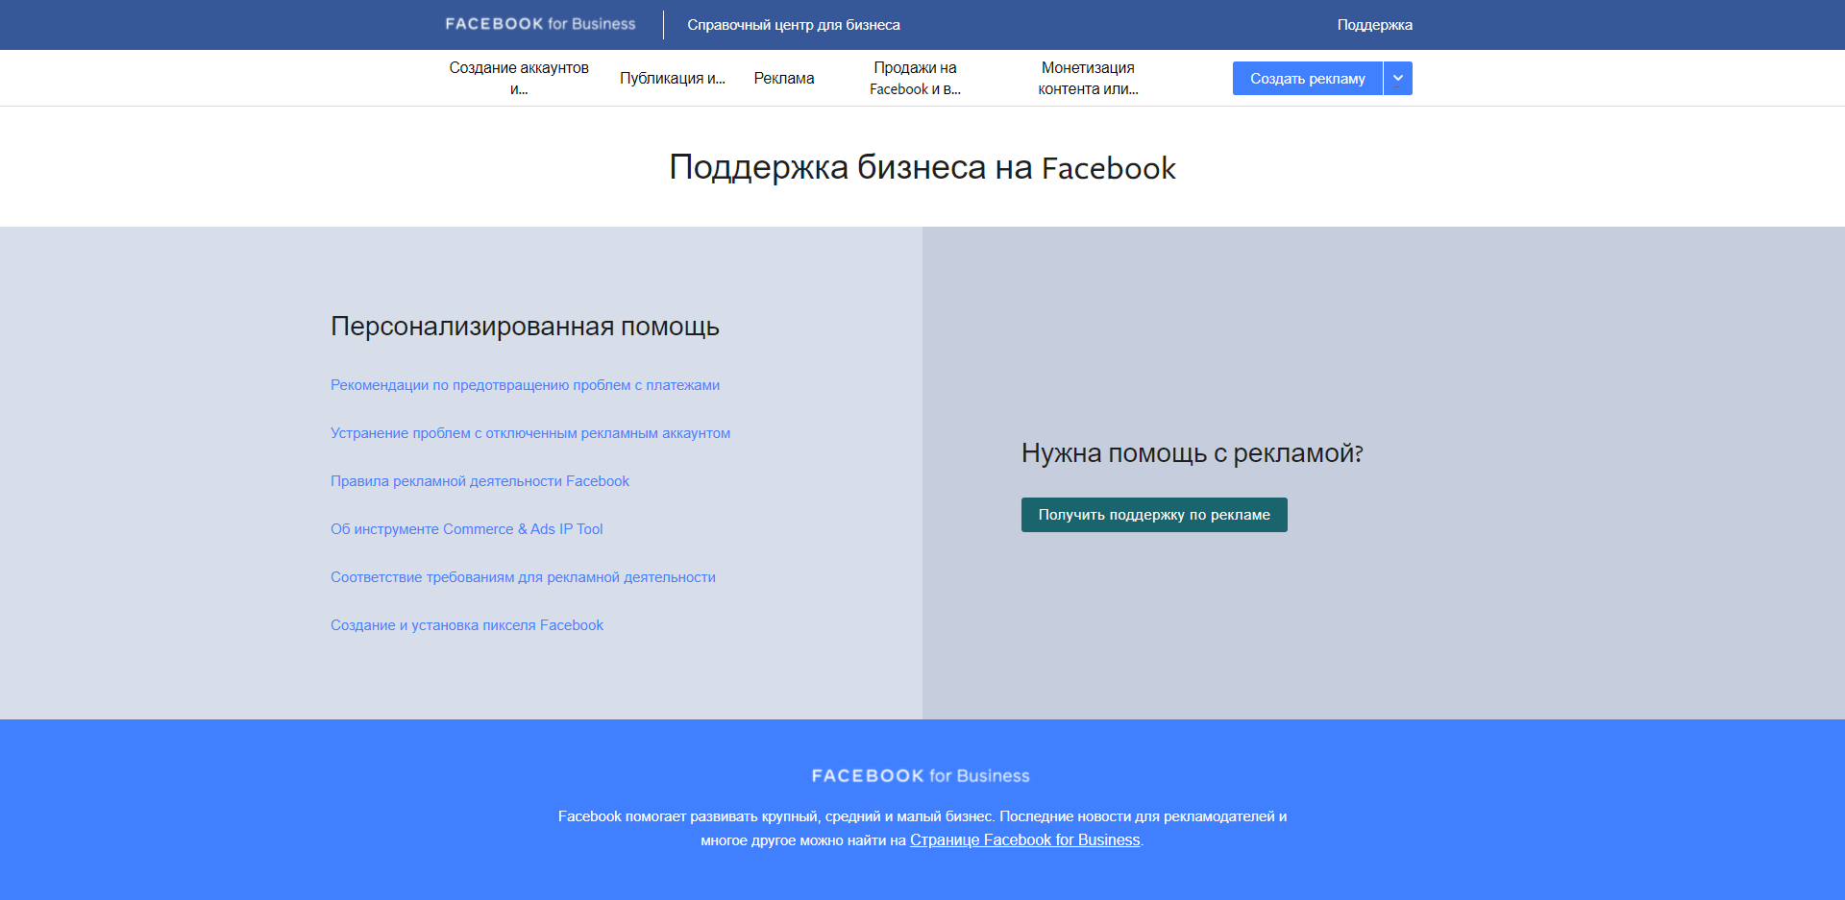1845x900 pixels.
Task: Open Соответствие требованиям для рекламной деятельности
Action: [523, 577]
